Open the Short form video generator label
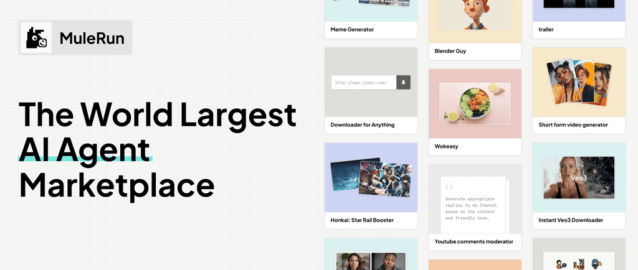Screen dimensions: 638x270 coord(573,125)
